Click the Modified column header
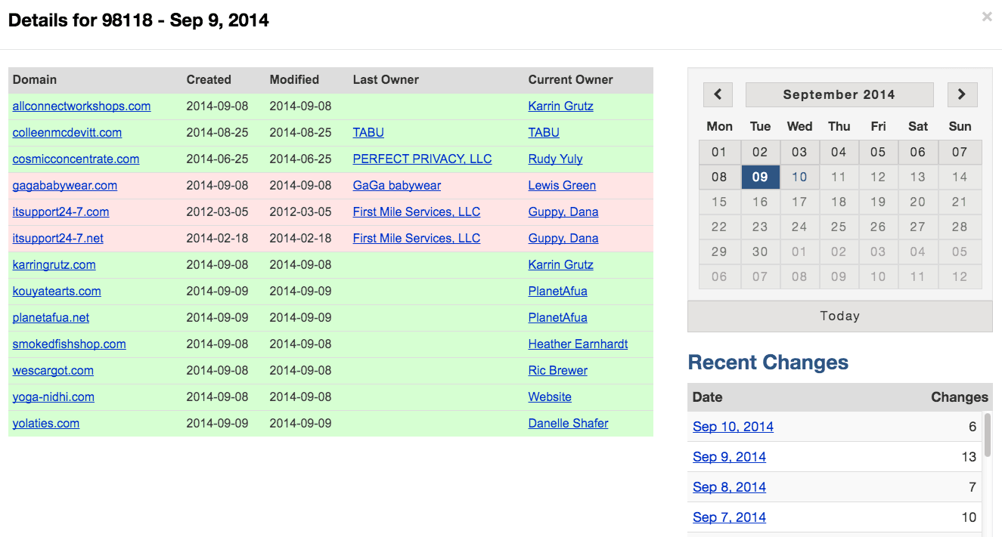 (x=294, y=79)
